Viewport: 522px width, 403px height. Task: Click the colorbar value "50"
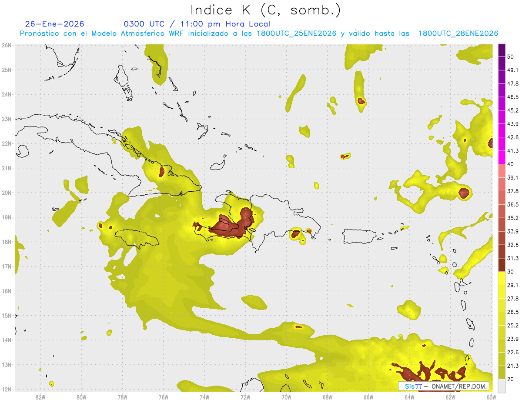point(511,57)
